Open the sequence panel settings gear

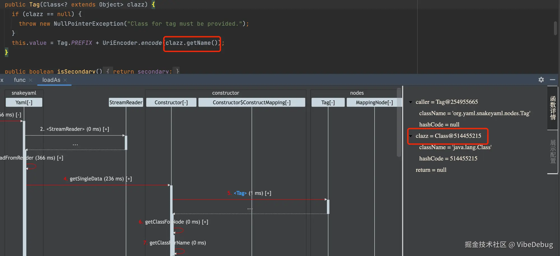[541, 80]
